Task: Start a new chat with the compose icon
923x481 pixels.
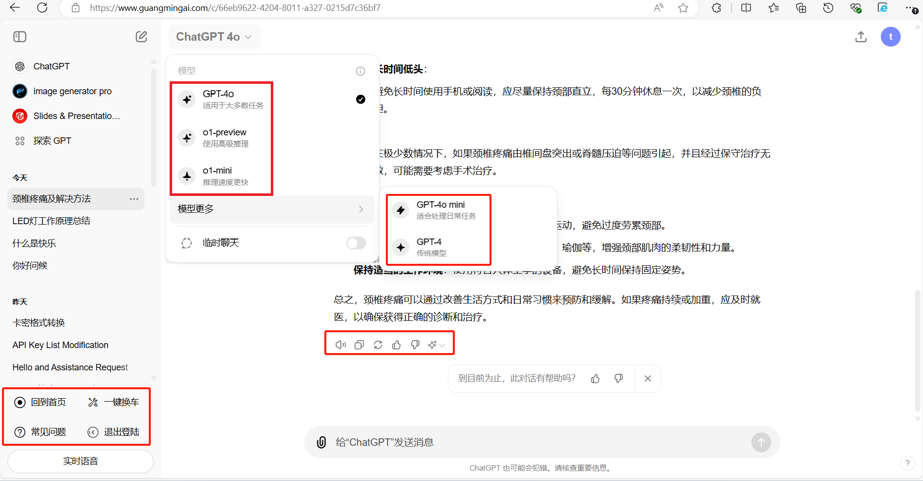Action: [141, 37]
